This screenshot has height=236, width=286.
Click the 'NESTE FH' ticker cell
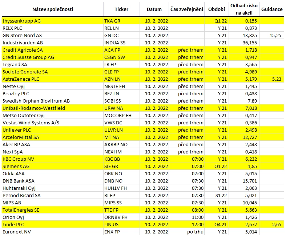pyautogui.click(x=121, y=86)
